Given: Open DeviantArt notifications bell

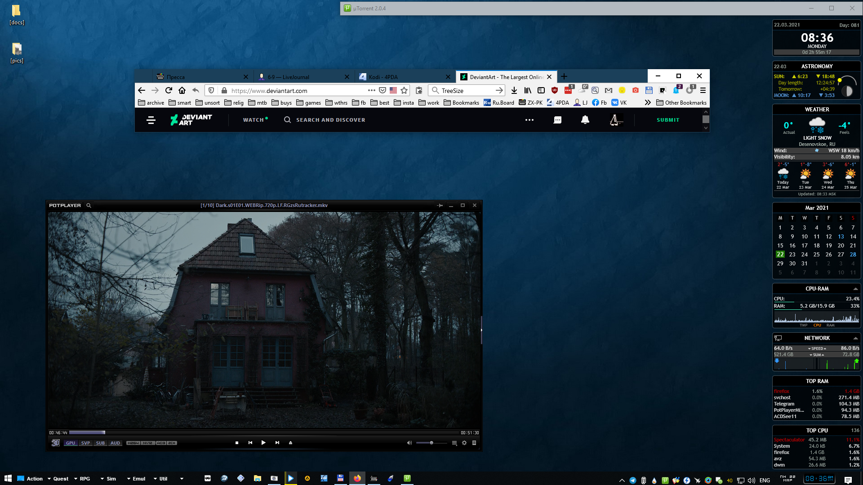Looking at the screenshot, I should click(x=585, y=120).
